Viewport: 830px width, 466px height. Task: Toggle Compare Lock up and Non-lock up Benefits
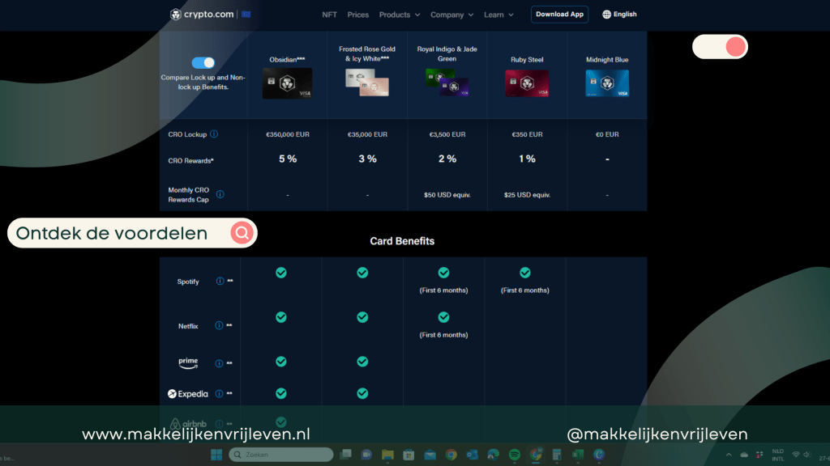point(203,63)
